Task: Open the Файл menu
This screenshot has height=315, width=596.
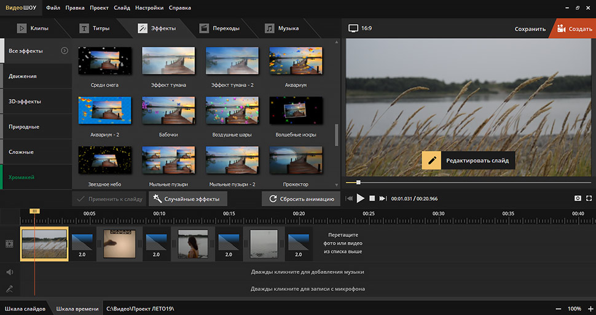Action: click(x=53, y=7)
